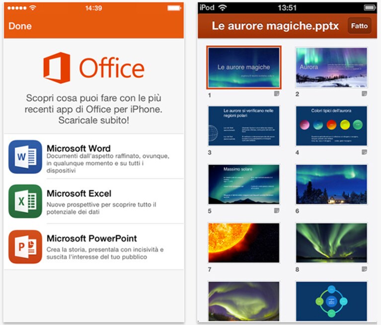Open slide 6 cabin aurora thumbnail
The width and height of the screenshot is (381, 325).
331,184
